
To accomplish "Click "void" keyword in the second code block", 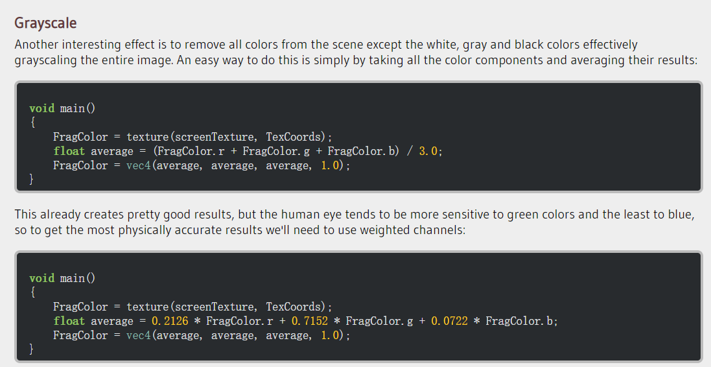I will click(41, 278).
